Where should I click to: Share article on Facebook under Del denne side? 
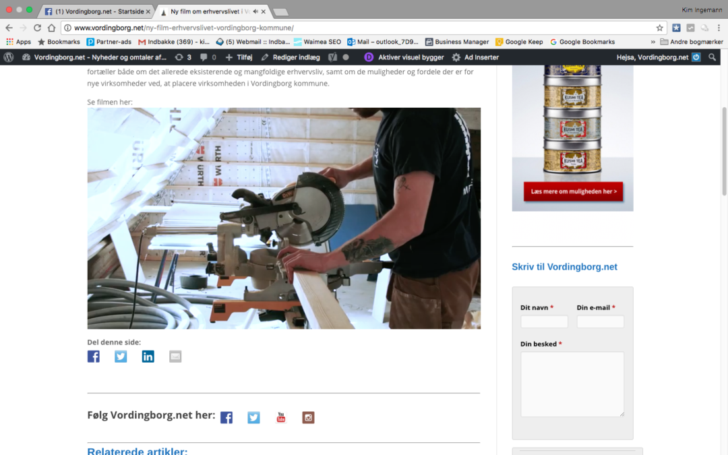[93, 356]
